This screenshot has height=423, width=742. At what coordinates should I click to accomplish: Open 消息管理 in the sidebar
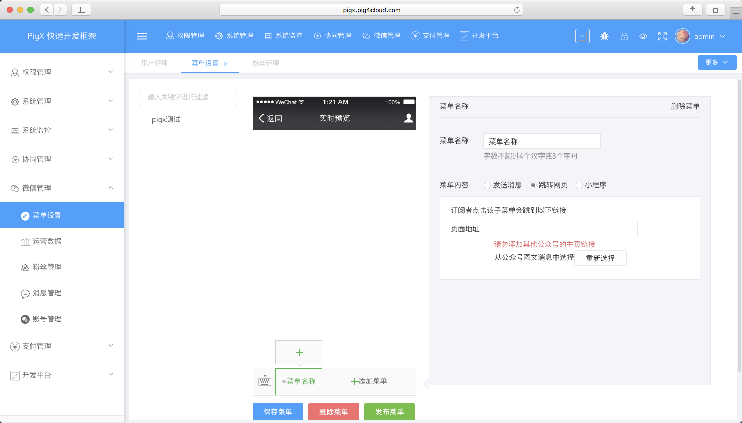[x=62, y=293]
